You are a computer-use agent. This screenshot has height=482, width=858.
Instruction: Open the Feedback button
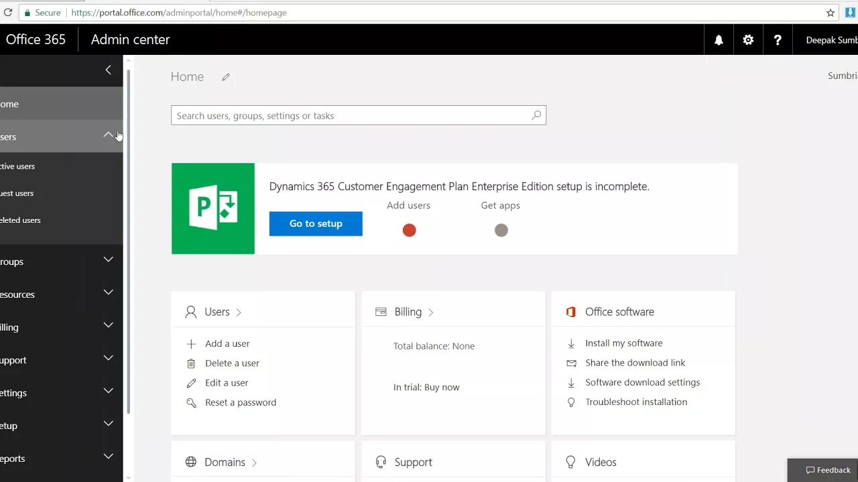pos(823,470)
